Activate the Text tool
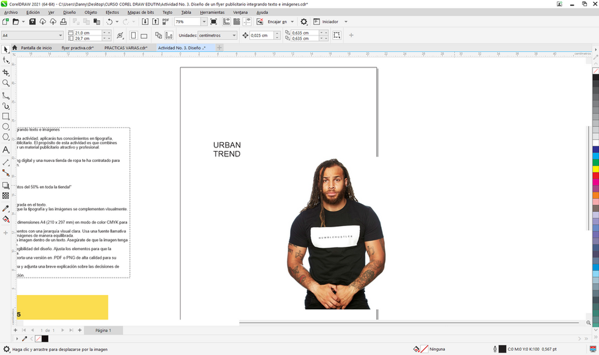 coord(6,150)
